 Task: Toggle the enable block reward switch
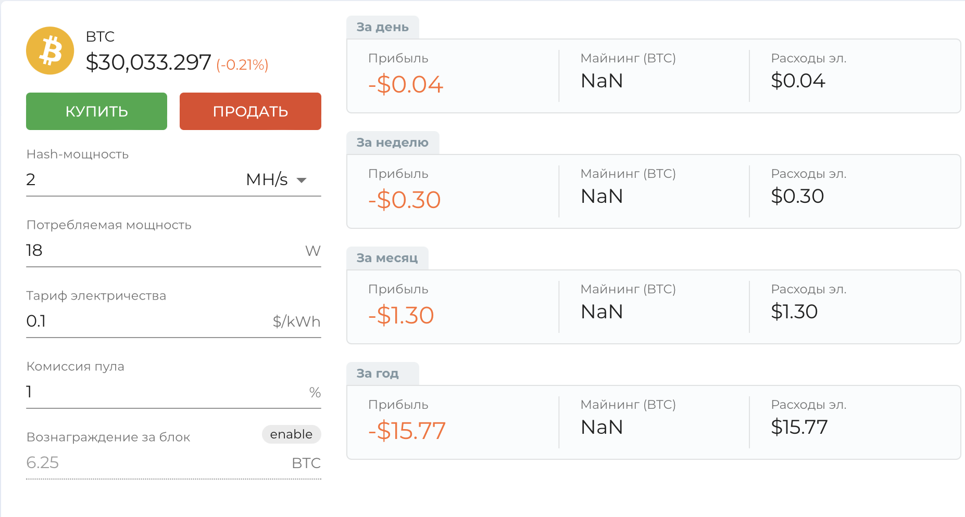coord(291,434)
